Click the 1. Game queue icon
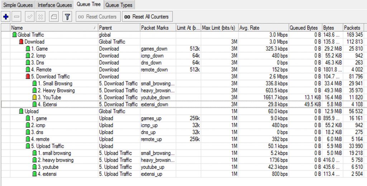The image size is (367, 186). pyautogui.click(x=28, y=49)
